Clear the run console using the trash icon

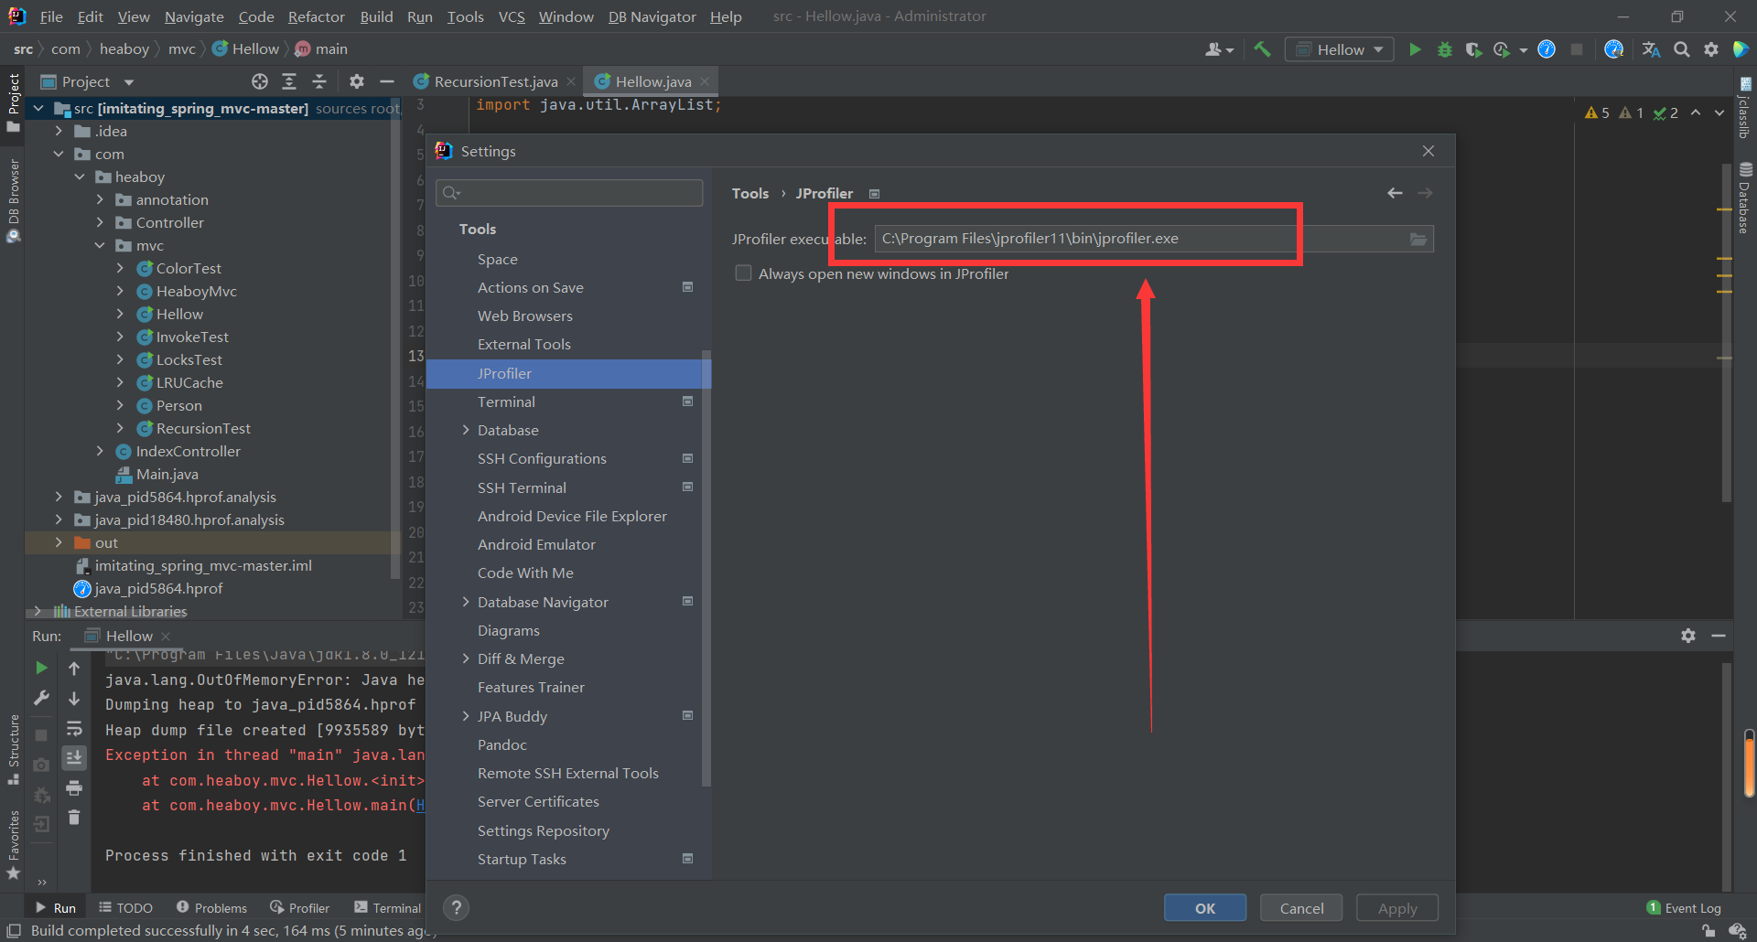[74, 819]
